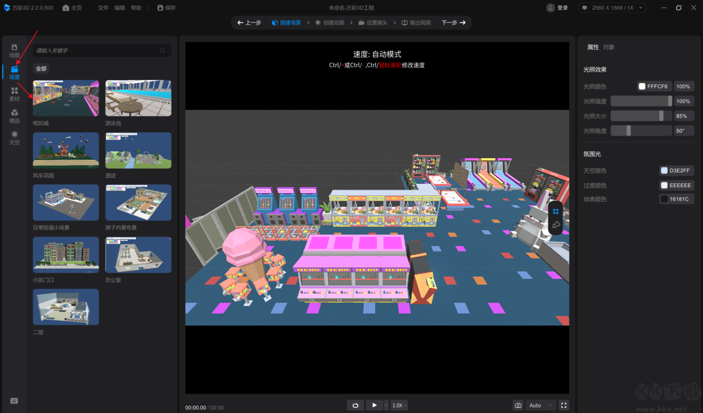The image size is (703, 413).
Task: Open the 2560 X 1568 resolution dropdown
Action: (612, 8)
